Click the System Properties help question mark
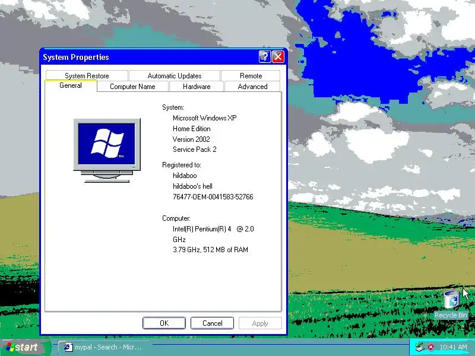Screen dimensions: 475x356 265,56
